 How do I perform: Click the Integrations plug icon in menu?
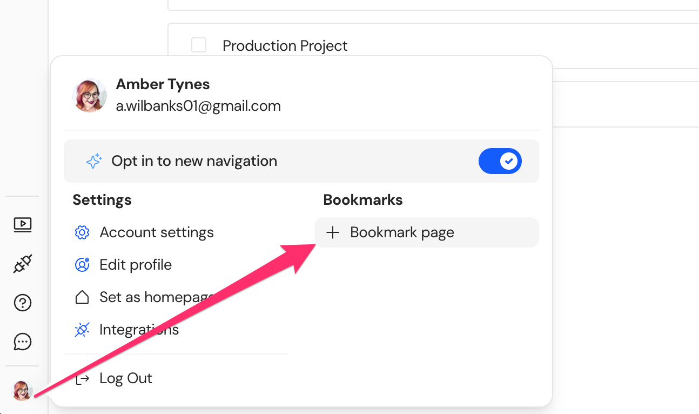82,330
